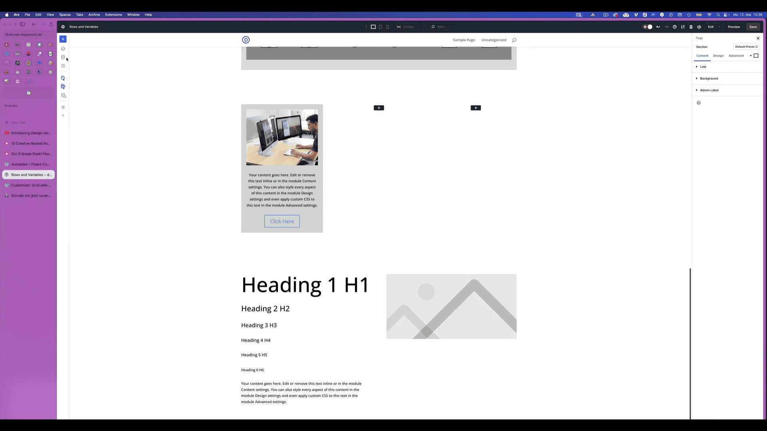Viewport: 767px width, 431px height.
Task: Select the phone view icon
Action: tap(387, 27)
